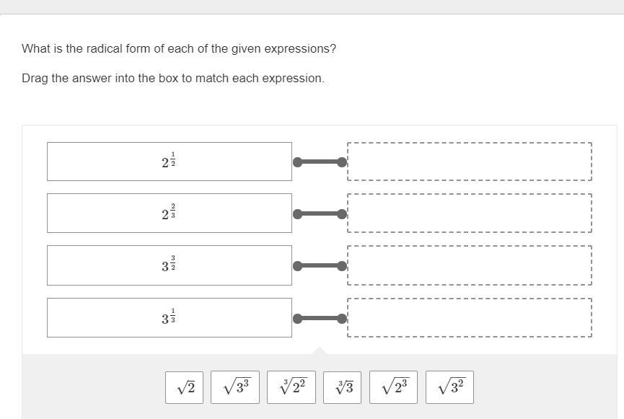Select the square root of 2 tile
The image size is (624, 419).
click(x=184, y=387)
